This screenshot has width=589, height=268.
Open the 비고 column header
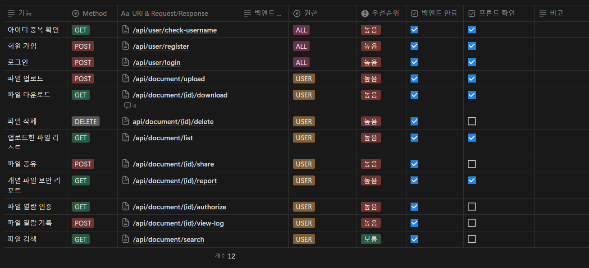tap(562, 14)
